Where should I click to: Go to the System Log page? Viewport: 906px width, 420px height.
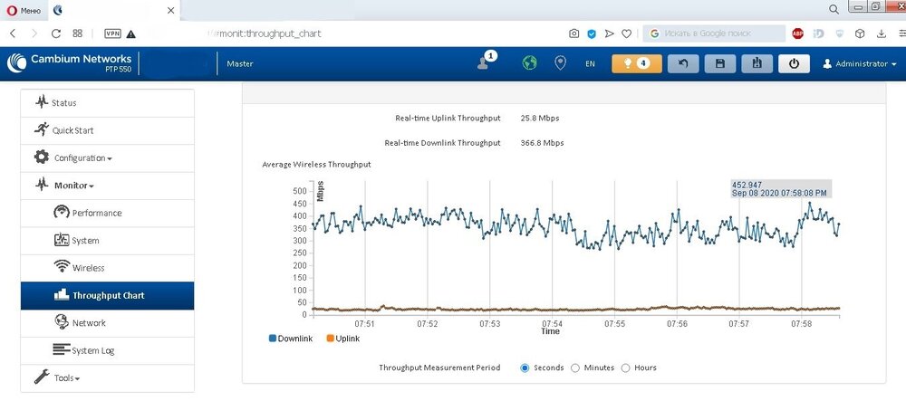pyautogui.click(x=92, y=350)
